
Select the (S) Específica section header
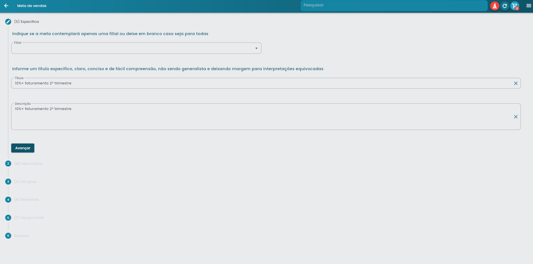26,21
